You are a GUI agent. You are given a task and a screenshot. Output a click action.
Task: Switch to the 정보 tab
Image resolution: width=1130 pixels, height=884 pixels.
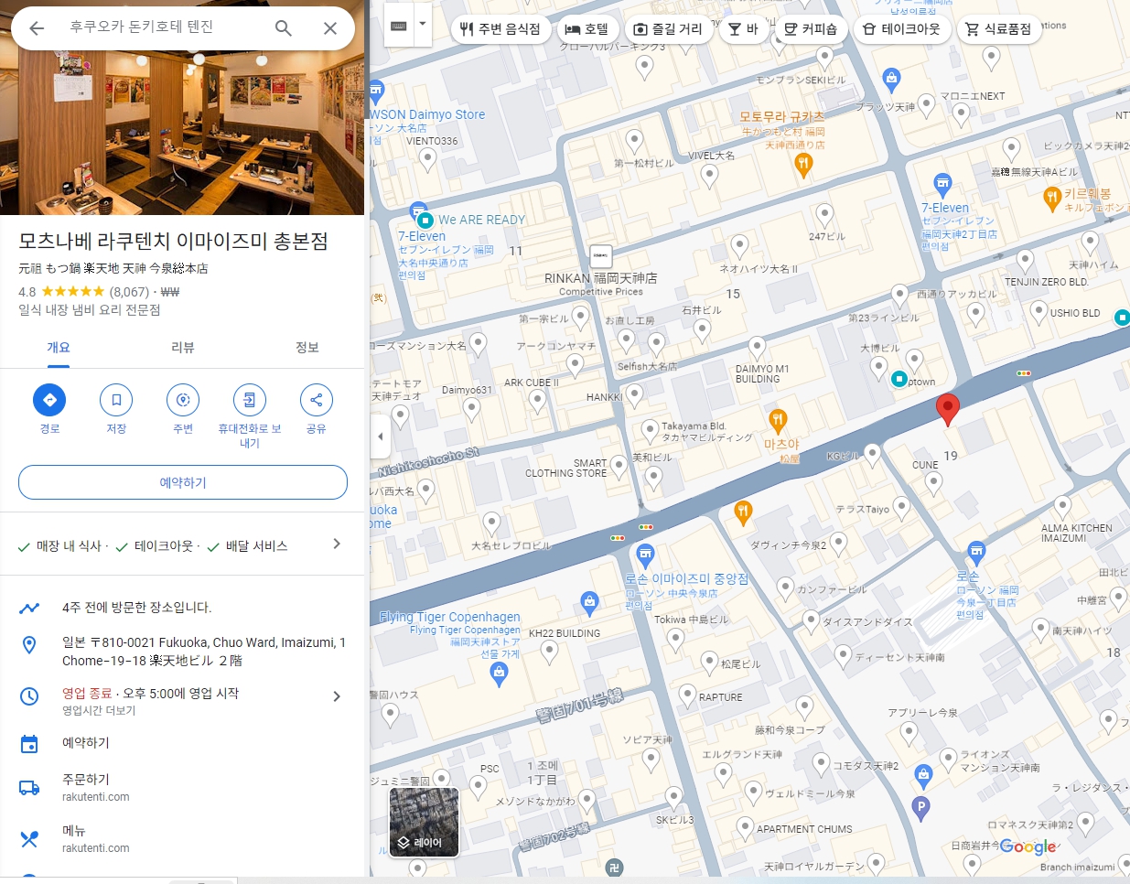pos(307,348)
